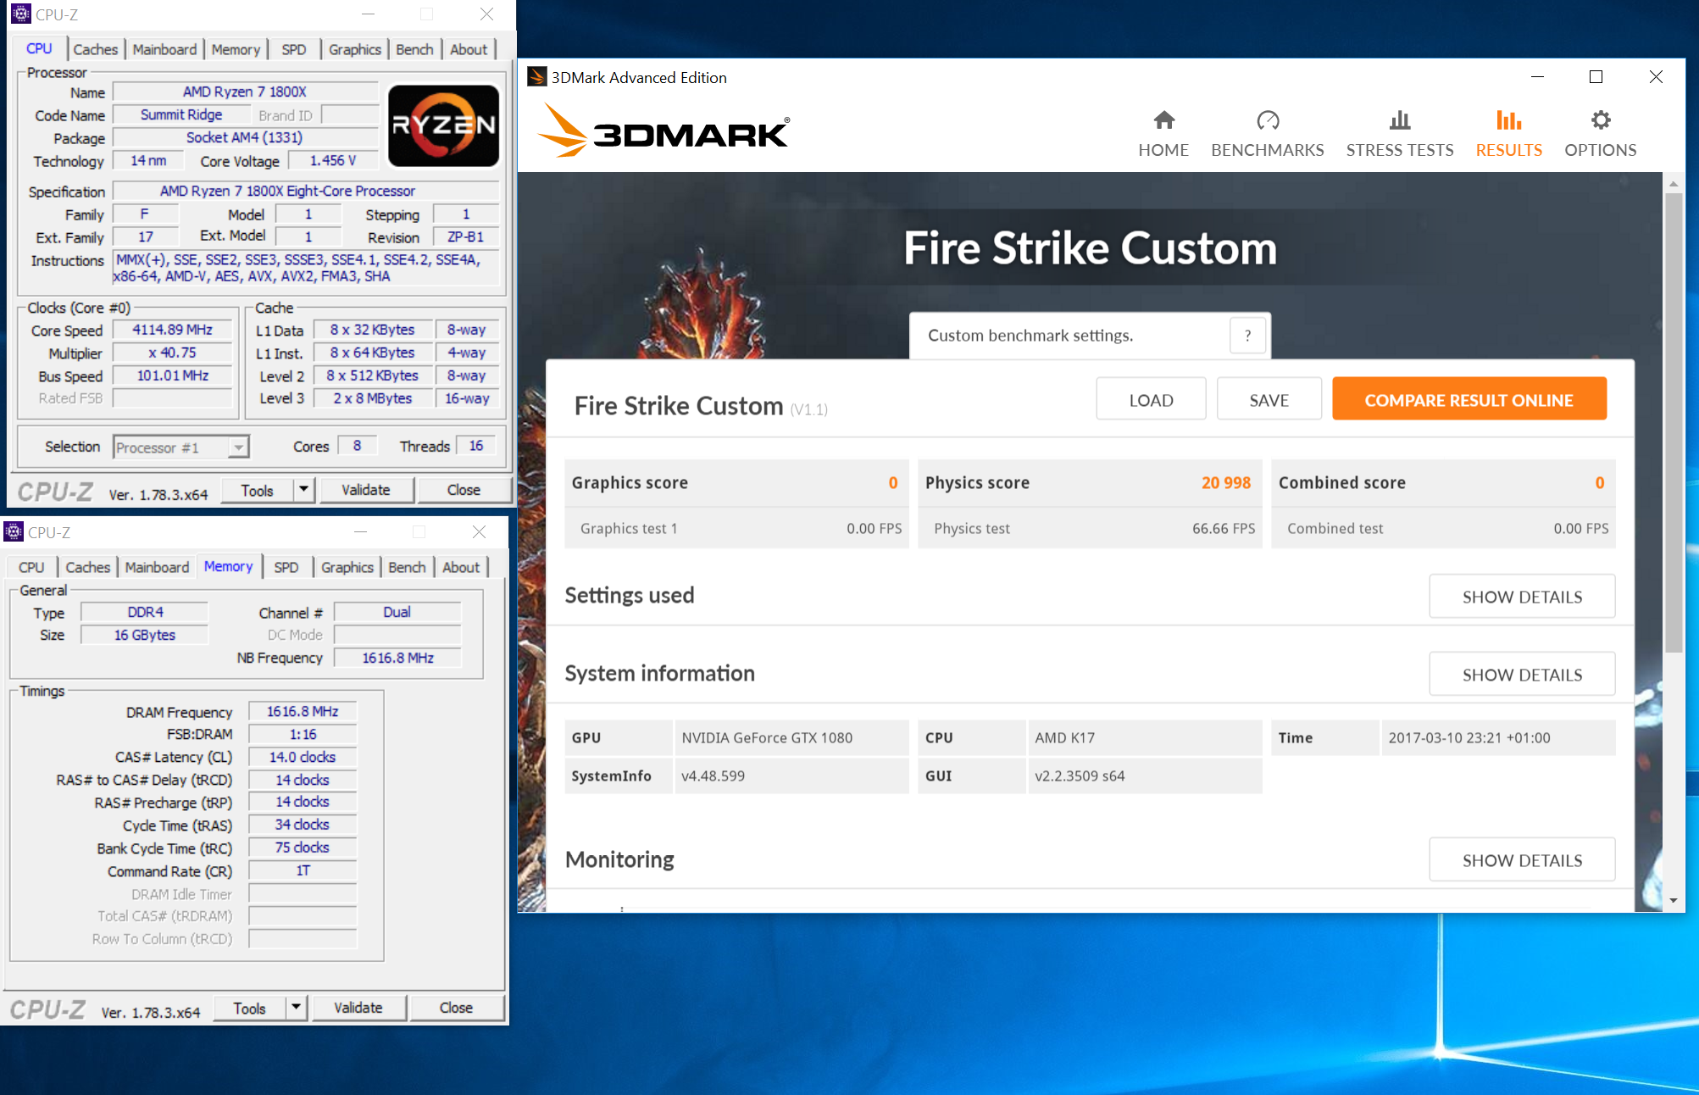Select the Core Speed value 4114.89 MHz
The image size is (1699, 1095).
tap(172, 330)
